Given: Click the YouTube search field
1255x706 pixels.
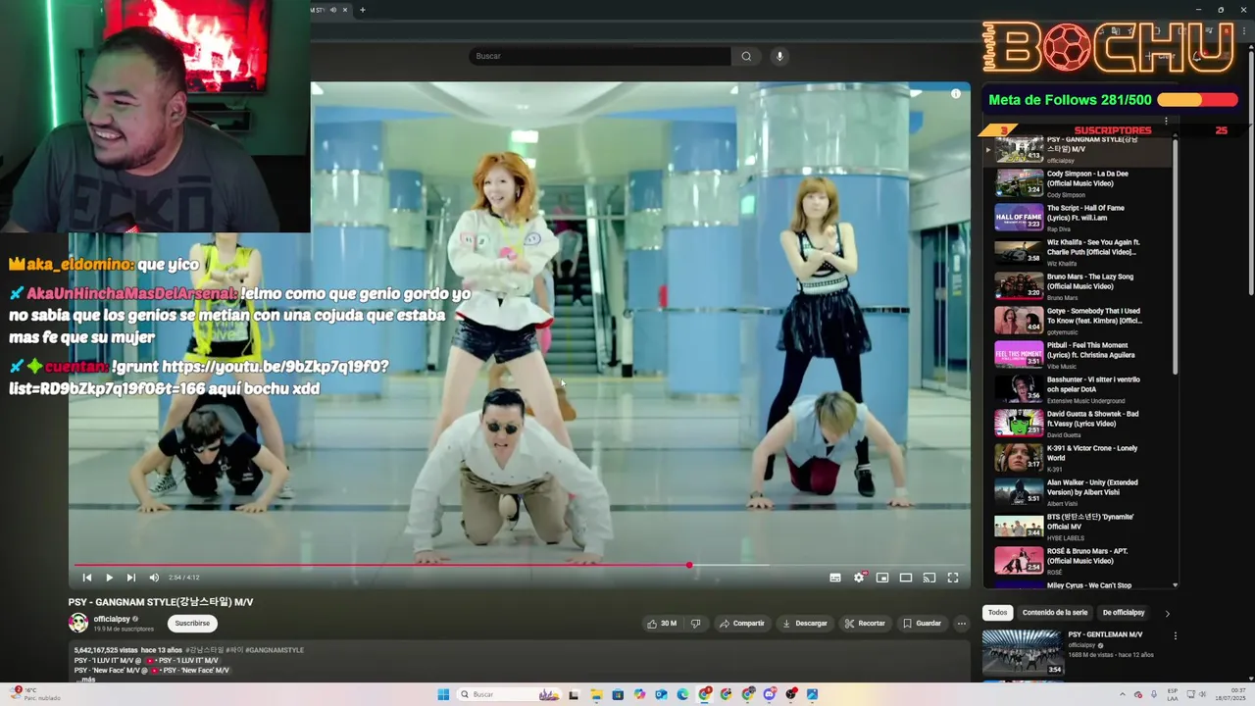Looking at the screenshot, I should point(599,56).
